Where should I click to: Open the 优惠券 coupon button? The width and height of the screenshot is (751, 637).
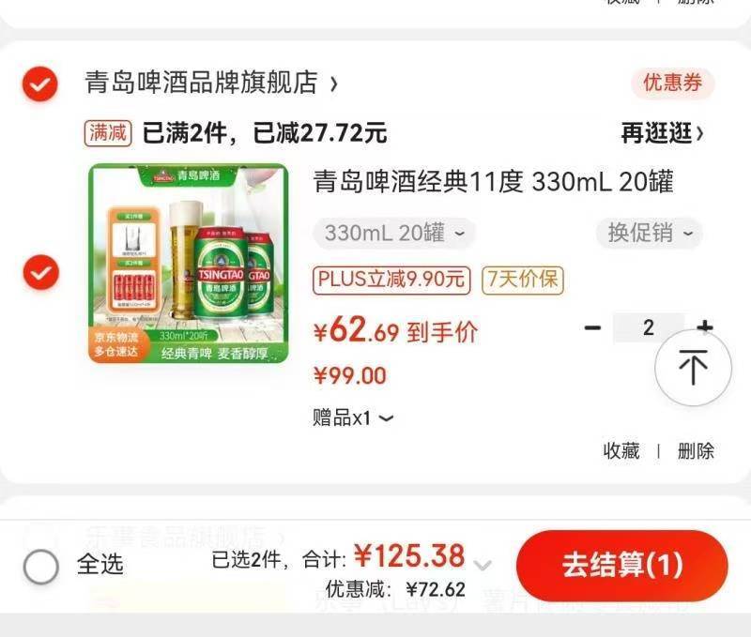pyautogui.click(x=672, y=83)
